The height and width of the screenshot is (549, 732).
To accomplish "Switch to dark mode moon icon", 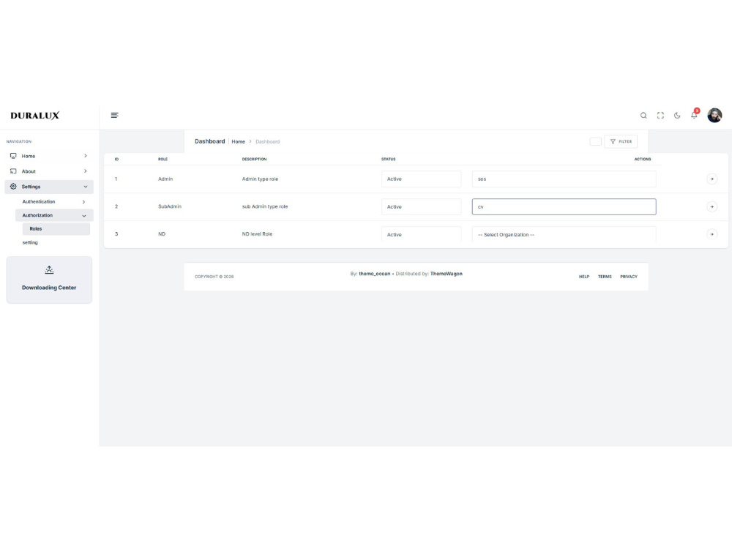I will click(677, 116).
